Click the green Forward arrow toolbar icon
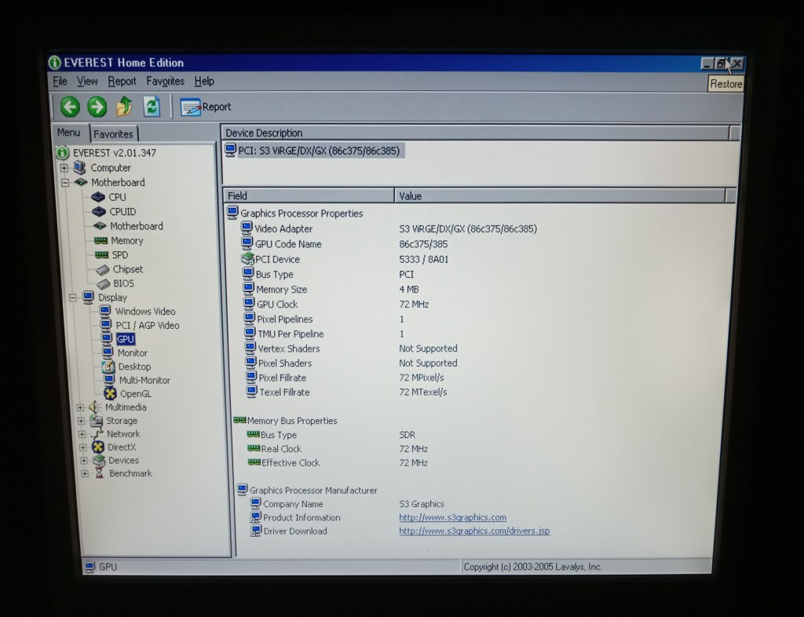 (x=97, y=107)
